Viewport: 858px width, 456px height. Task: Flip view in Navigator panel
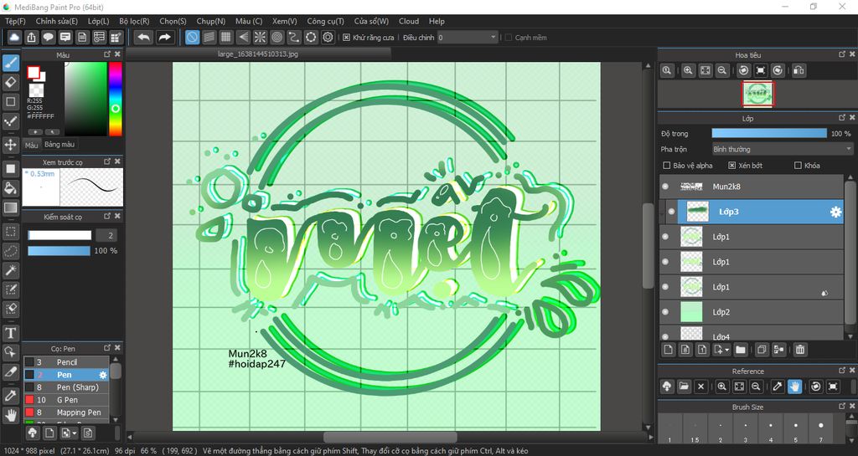click(x=799, y=70)
